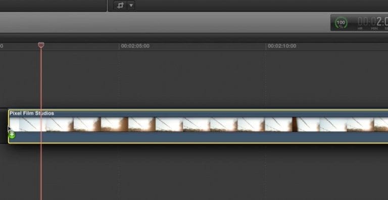
Task: Jump to the 00:02:10:00 ruler mark
Action: click(x=282, y=46)
